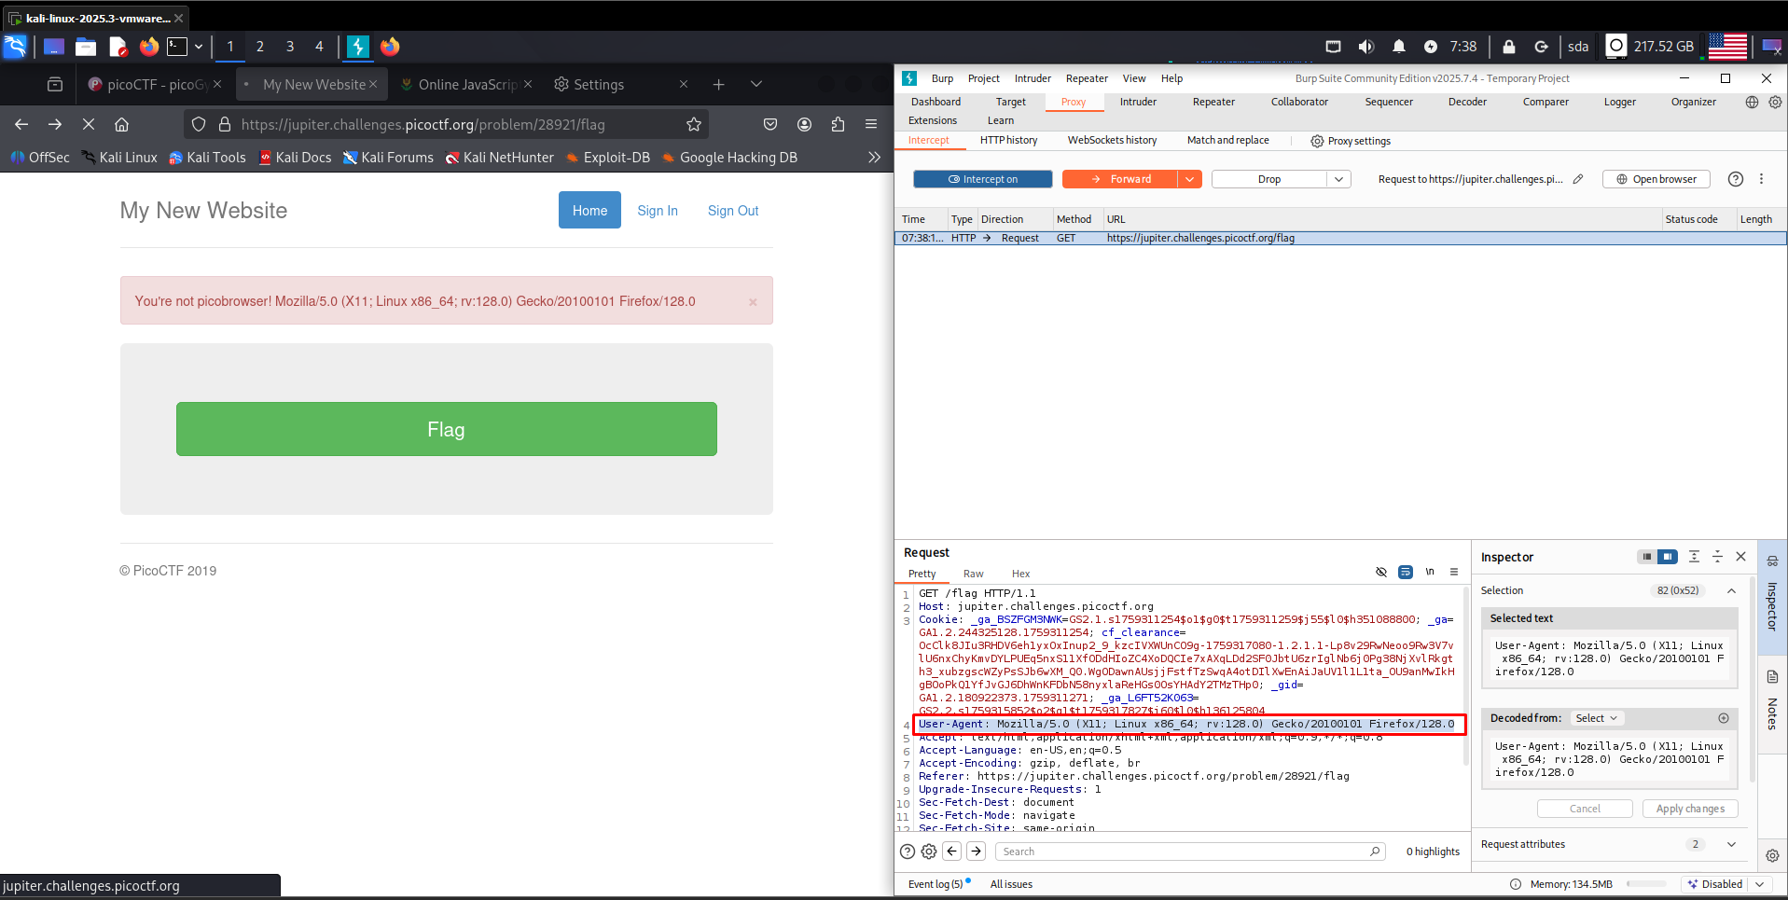Click the gear icon beside the request search

click(x=929, y=852)
